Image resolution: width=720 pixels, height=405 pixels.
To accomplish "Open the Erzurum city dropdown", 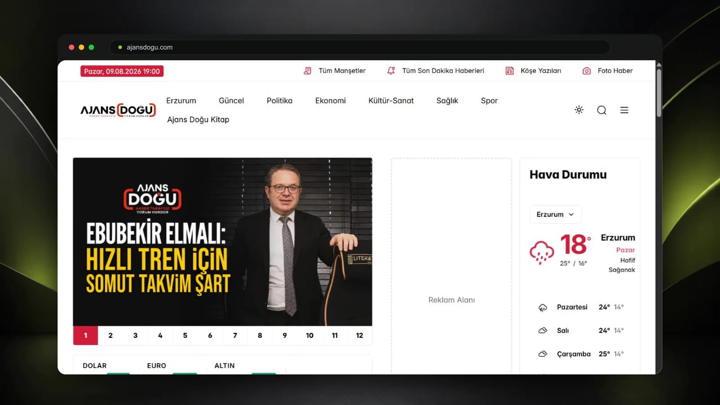I will pos(556,214).
